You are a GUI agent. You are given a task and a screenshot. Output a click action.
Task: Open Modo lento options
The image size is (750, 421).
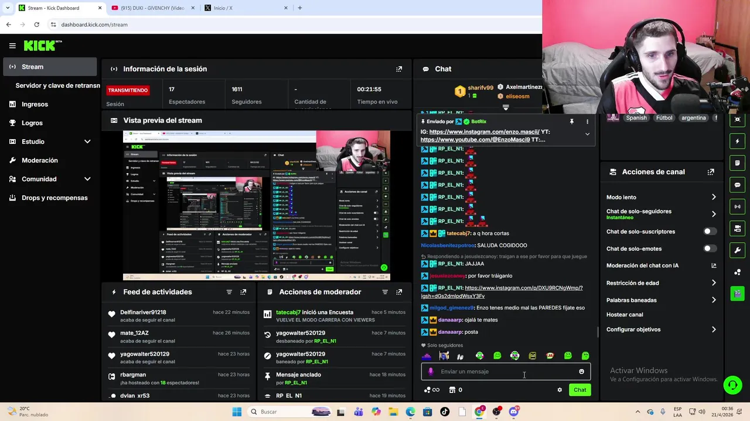pos(661,197)
